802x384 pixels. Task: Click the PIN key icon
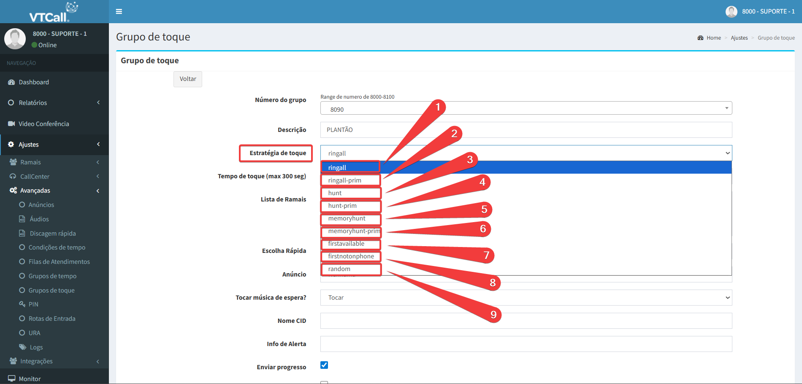[22, 304]
